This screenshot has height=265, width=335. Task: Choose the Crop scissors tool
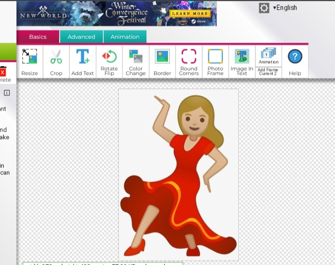[56, 61]
